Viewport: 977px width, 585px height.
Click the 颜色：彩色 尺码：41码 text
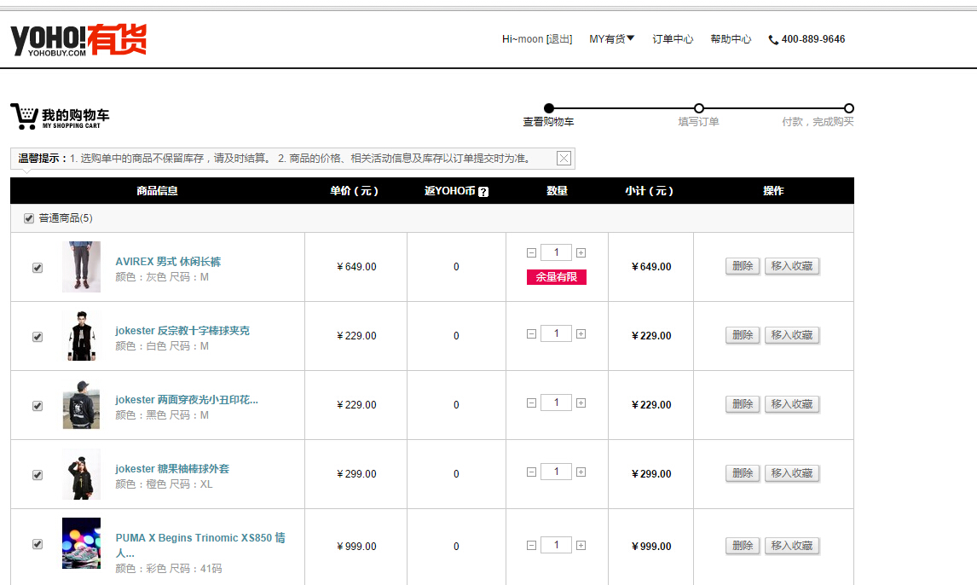[x=168, y=569]
